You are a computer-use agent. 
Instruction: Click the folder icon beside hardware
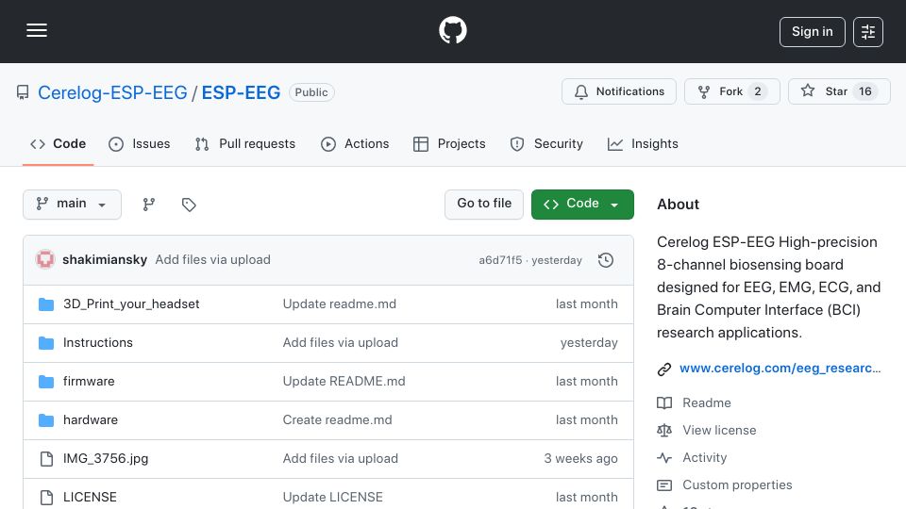point(46,420)
